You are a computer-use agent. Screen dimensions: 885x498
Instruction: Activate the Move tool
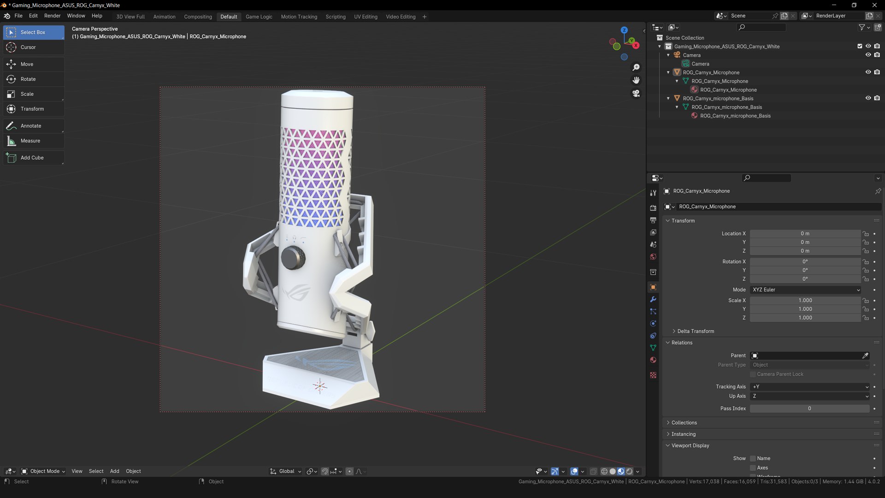[34, 64]
